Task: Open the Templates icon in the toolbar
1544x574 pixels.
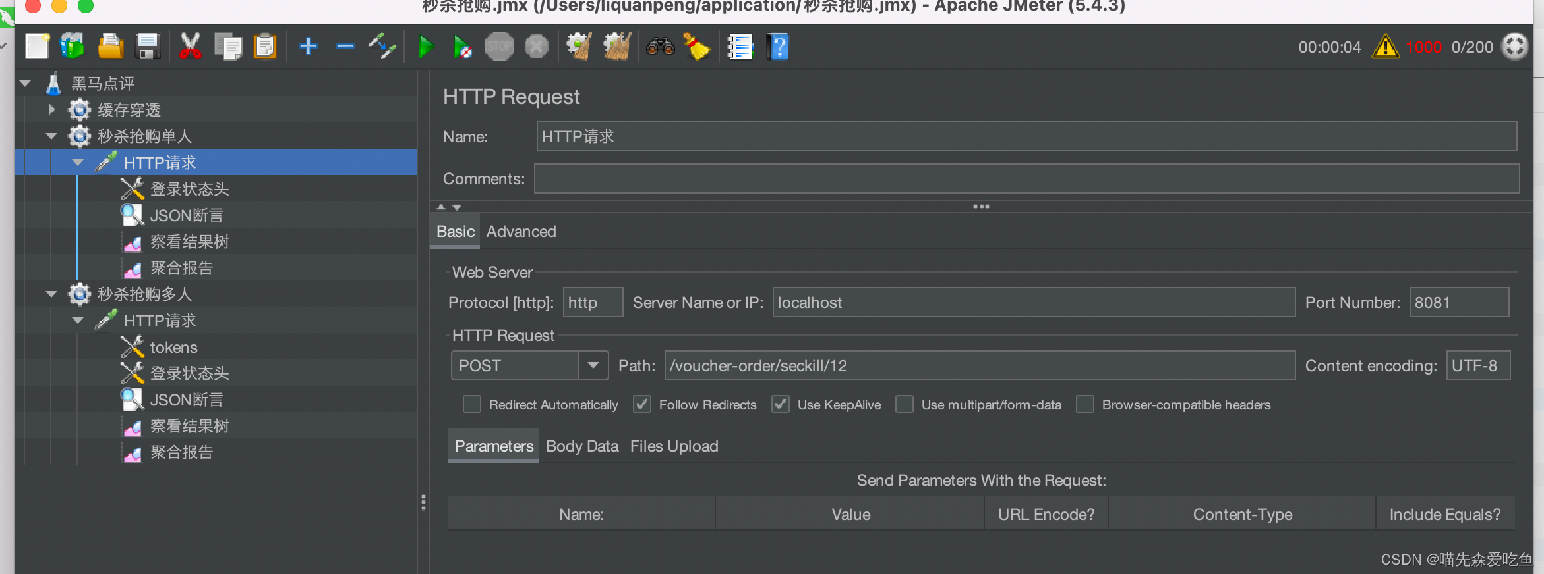Action: (x=73, y=47)
